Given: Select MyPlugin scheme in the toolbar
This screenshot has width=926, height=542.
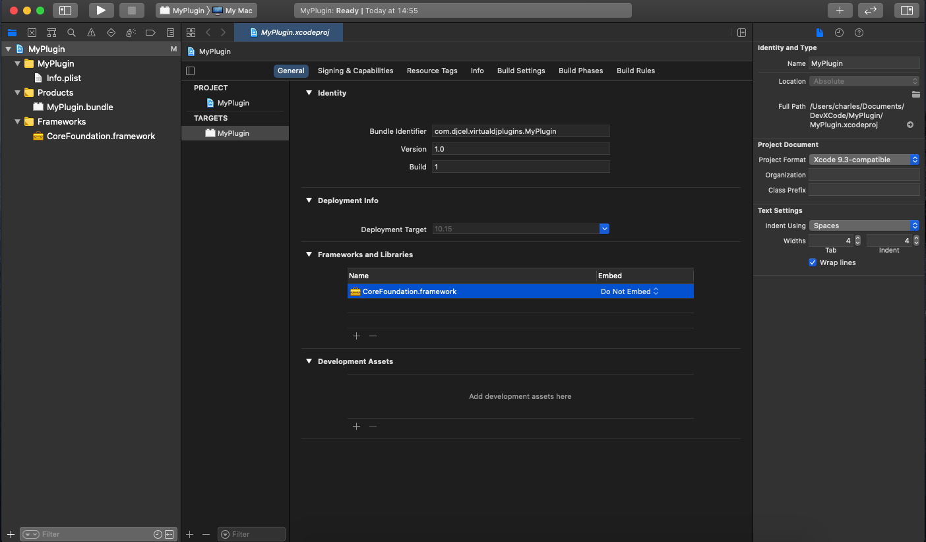Looking at the screenshot, I should pos(182,11).
